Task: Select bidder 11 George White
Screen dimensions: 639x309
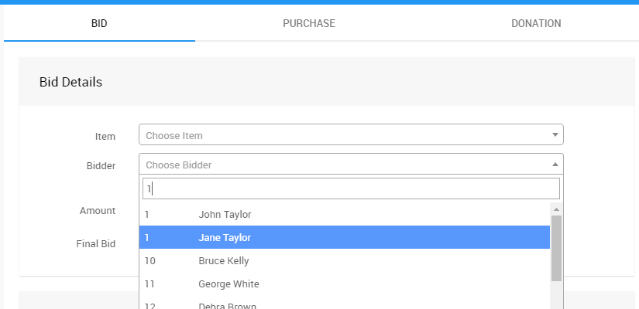Action: click(228, 284)
